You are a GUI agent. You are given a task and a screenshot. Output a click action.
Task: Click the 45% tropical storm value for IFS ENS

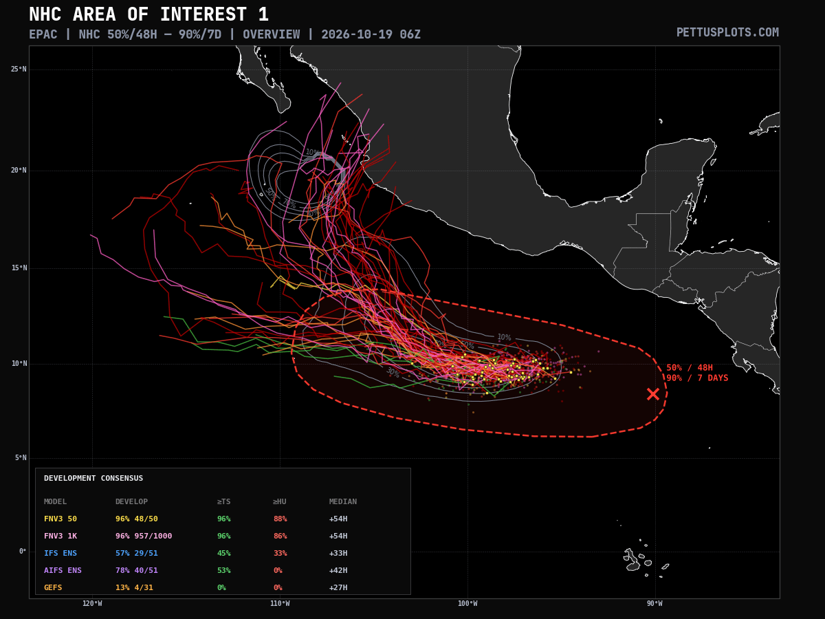pos(224,554)
